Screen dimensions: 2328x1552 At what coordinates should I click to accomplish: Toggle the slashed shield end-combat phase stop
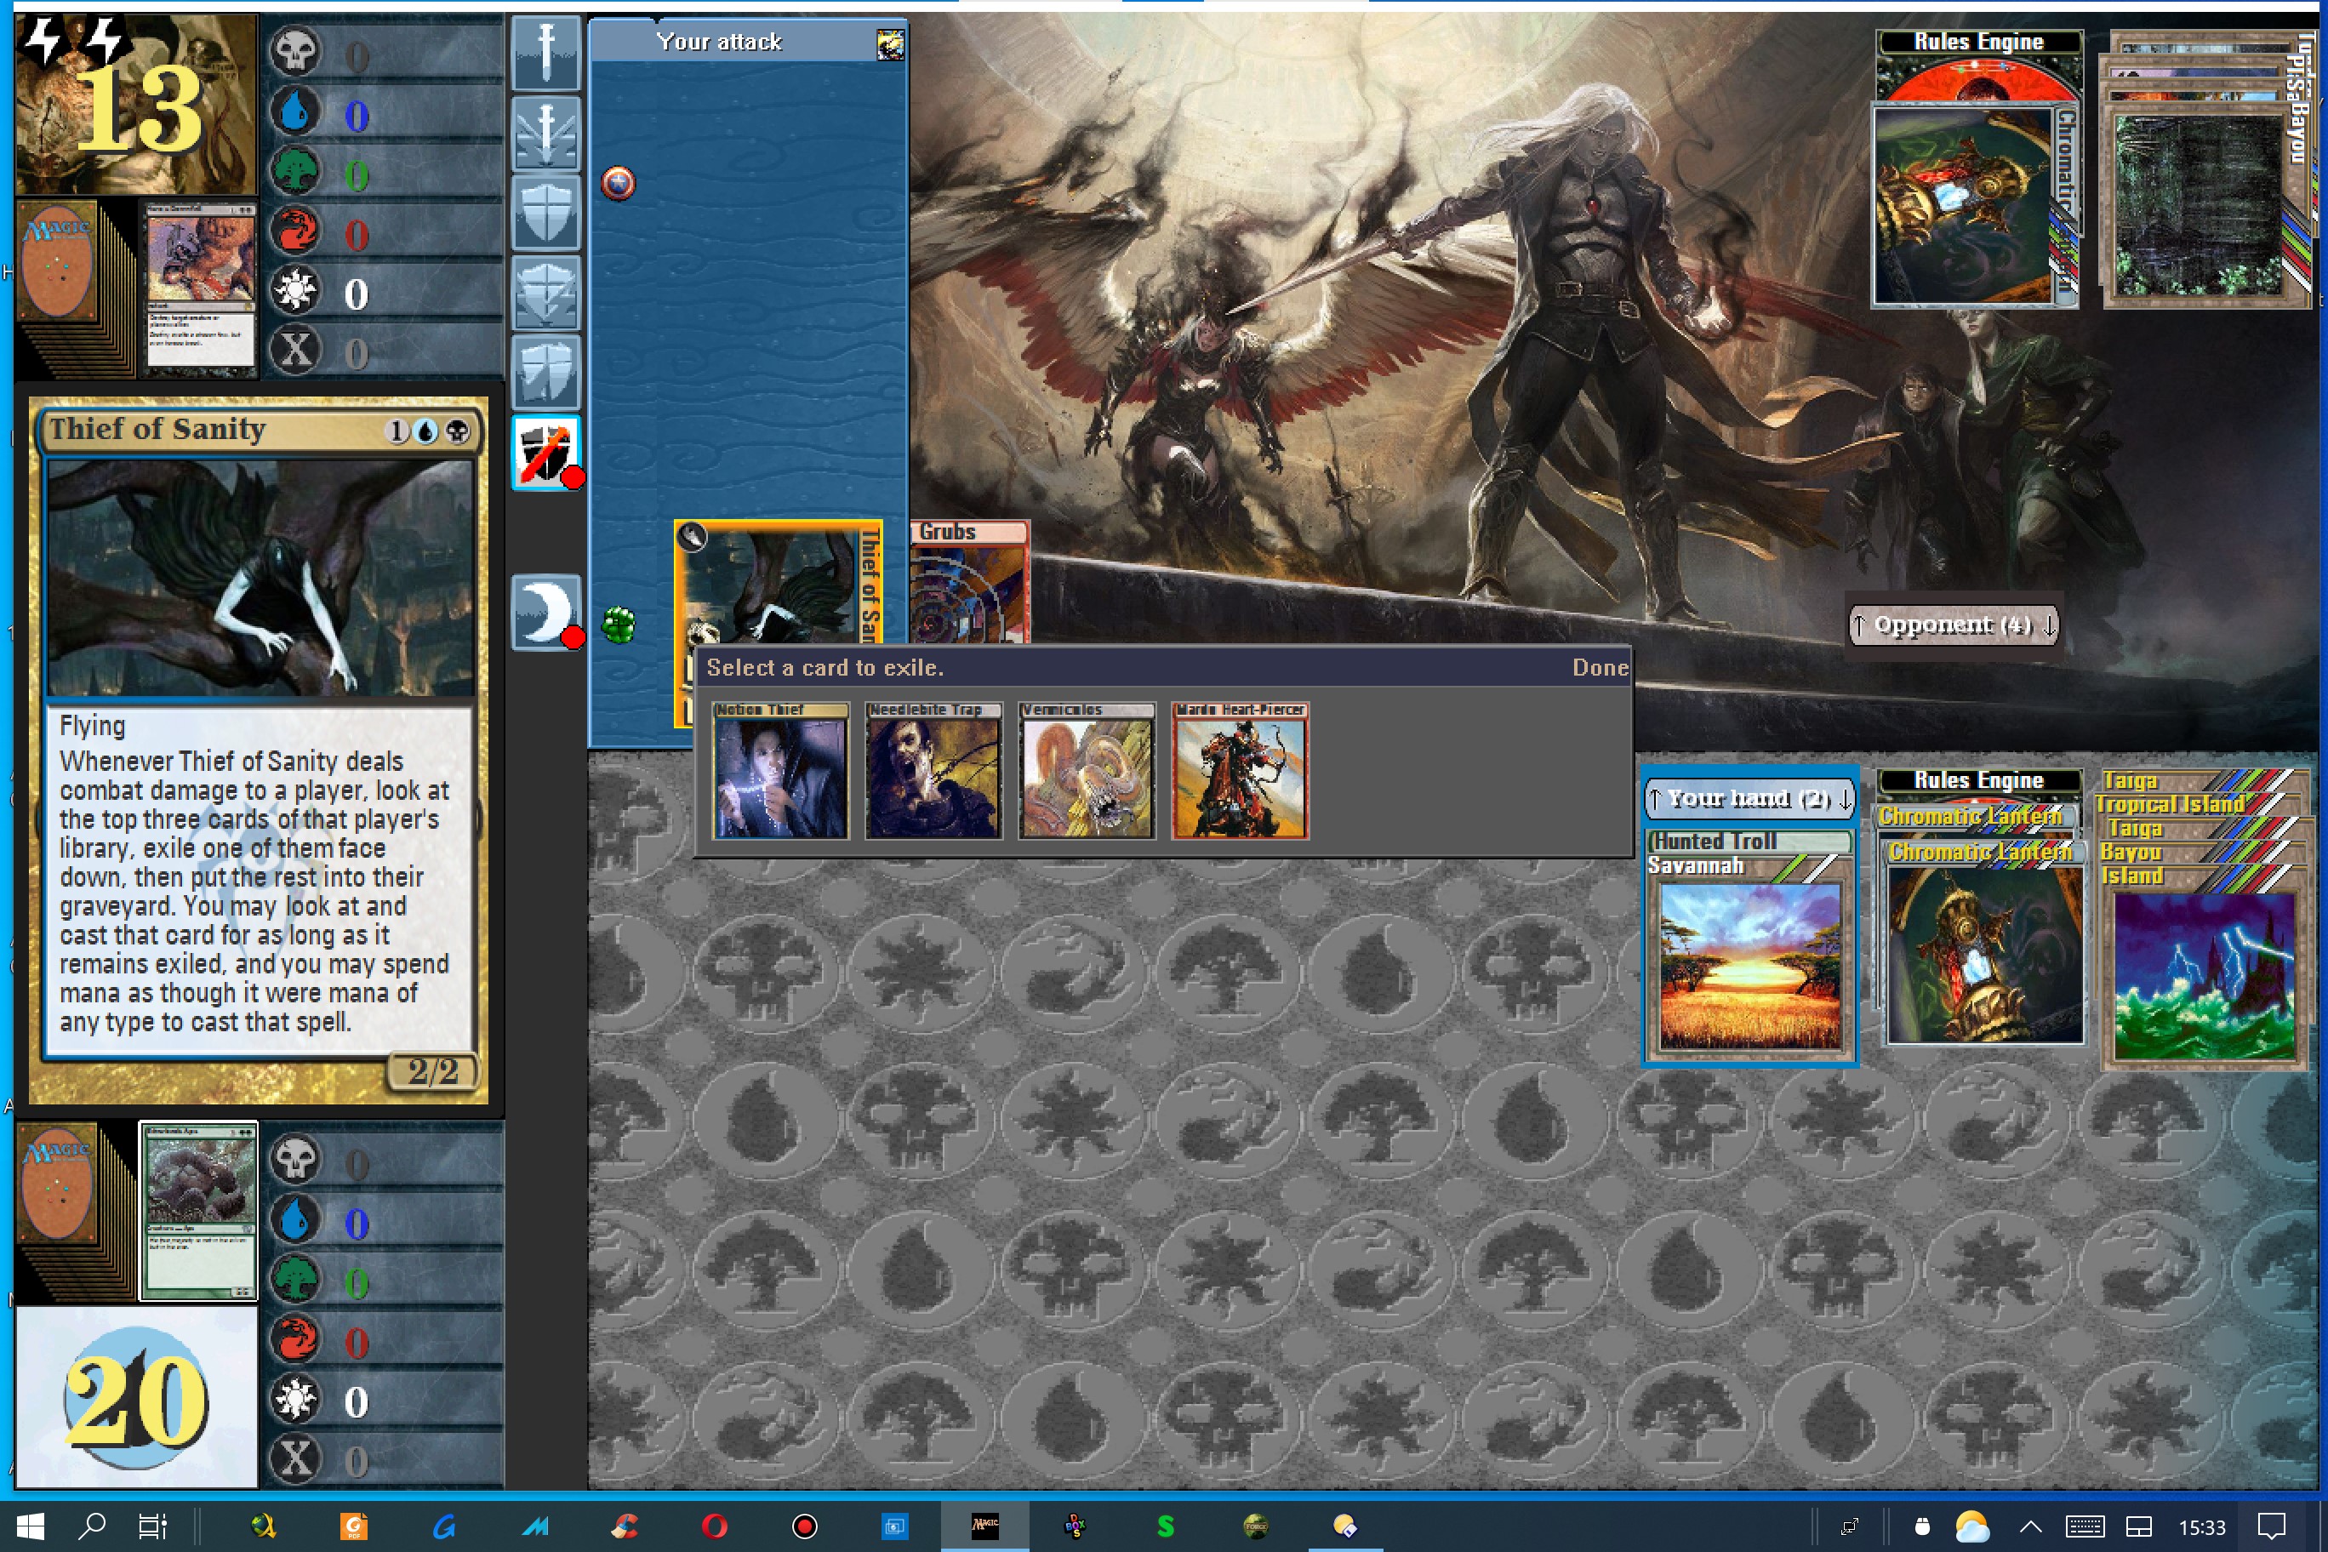pyautogui.click(x=545, y=453)
